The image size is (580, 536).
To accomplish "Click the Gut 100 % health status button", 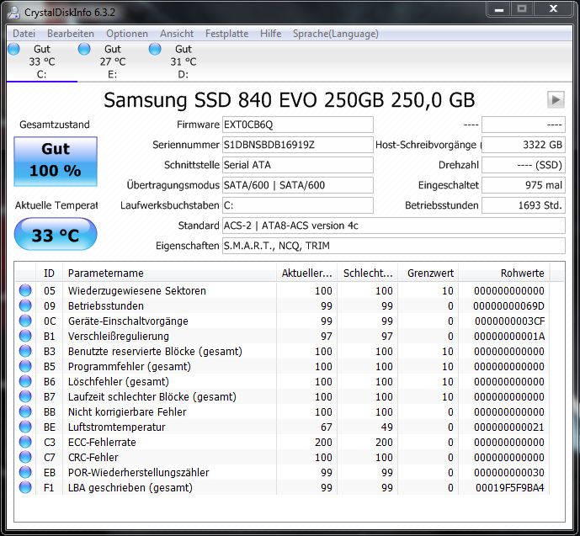I will click(x=56, y=162).
